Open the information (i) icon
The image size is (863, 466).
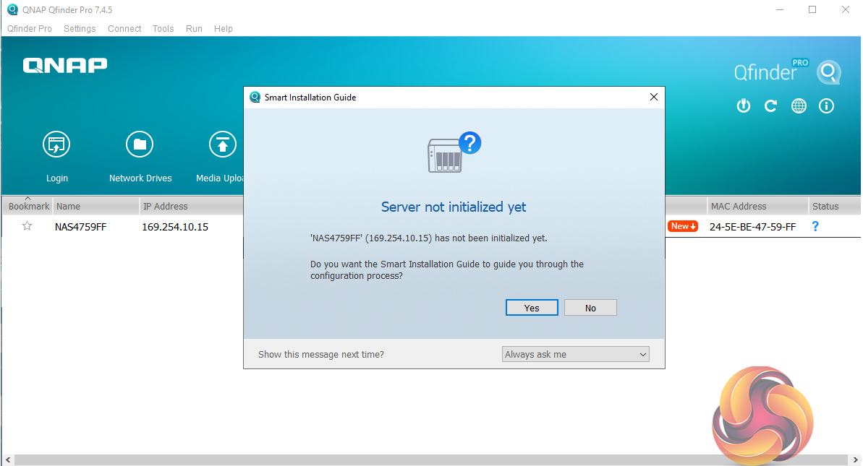pyautogui.click(x=826, y=105)
